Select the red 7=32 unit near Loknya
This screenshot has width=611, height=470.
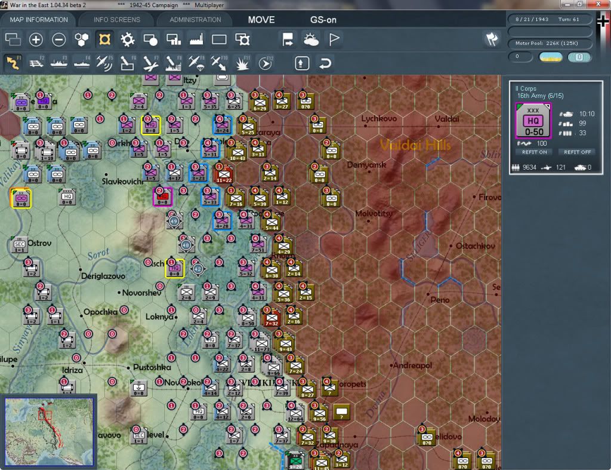[x=271, y=317]
